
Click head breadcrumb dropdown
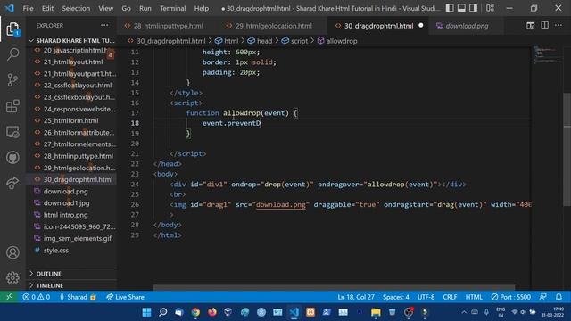click(260, 41)
